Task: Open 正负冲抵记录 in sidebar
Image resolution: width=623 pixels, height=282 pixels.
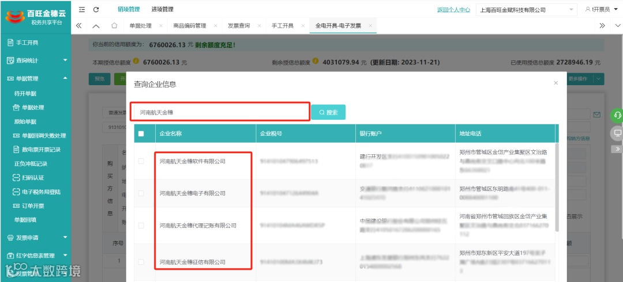Action: [31, 163]
